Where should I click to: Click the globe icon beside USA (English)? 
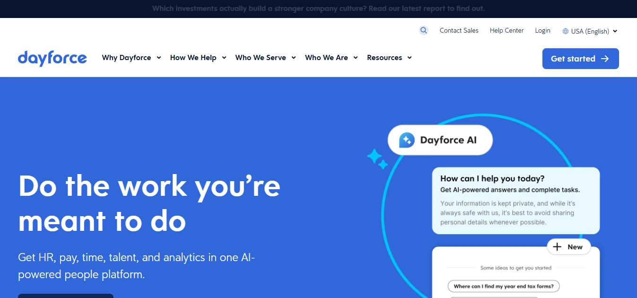pyautogui.click(x=566, y=31)
